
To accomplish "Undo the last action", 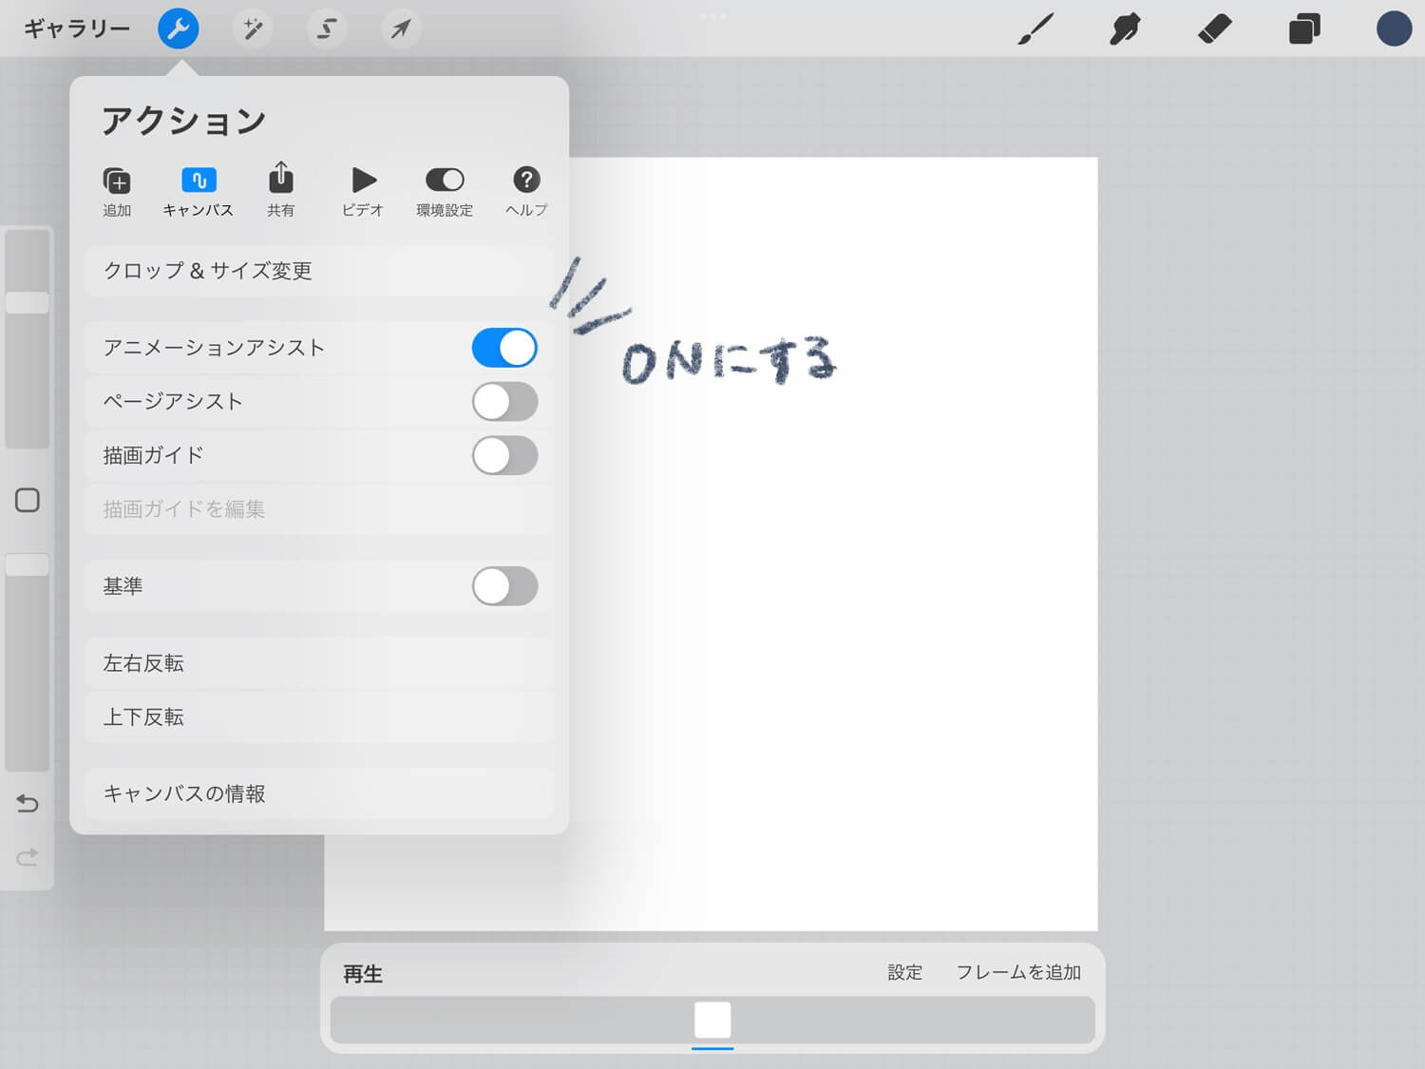I will tap(28, 804).
